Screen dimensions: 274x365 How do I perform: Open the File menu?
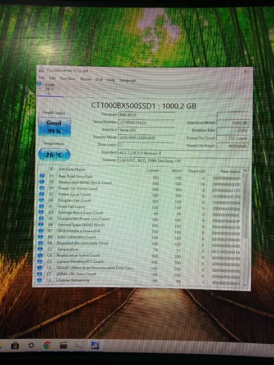pos(42,78)
